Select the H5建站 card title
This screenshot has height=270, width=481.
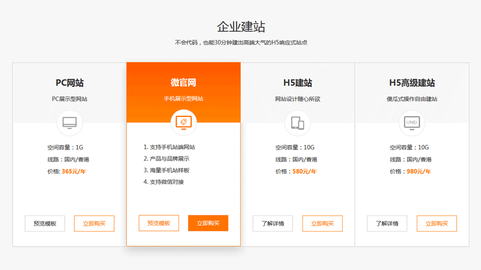[298, 83]
